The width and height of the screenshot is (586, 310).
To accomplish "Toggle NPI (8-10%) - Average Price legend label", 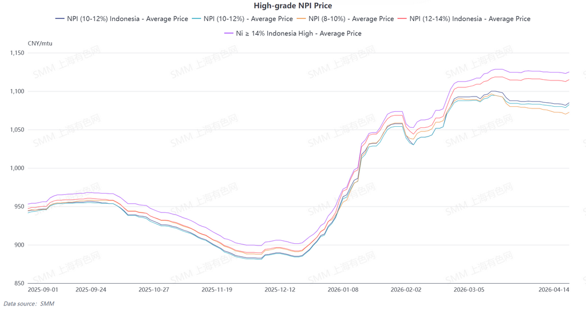I will point(351,19).
